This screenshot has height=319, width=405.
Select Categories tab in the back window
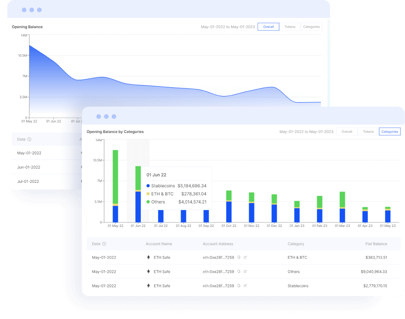click(x=311, y=27)
